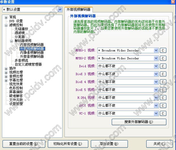The height and width of the screenshot is (150, 176).
Task: Click the 外部视频解码器 tab
Action: tap(79, 10)
